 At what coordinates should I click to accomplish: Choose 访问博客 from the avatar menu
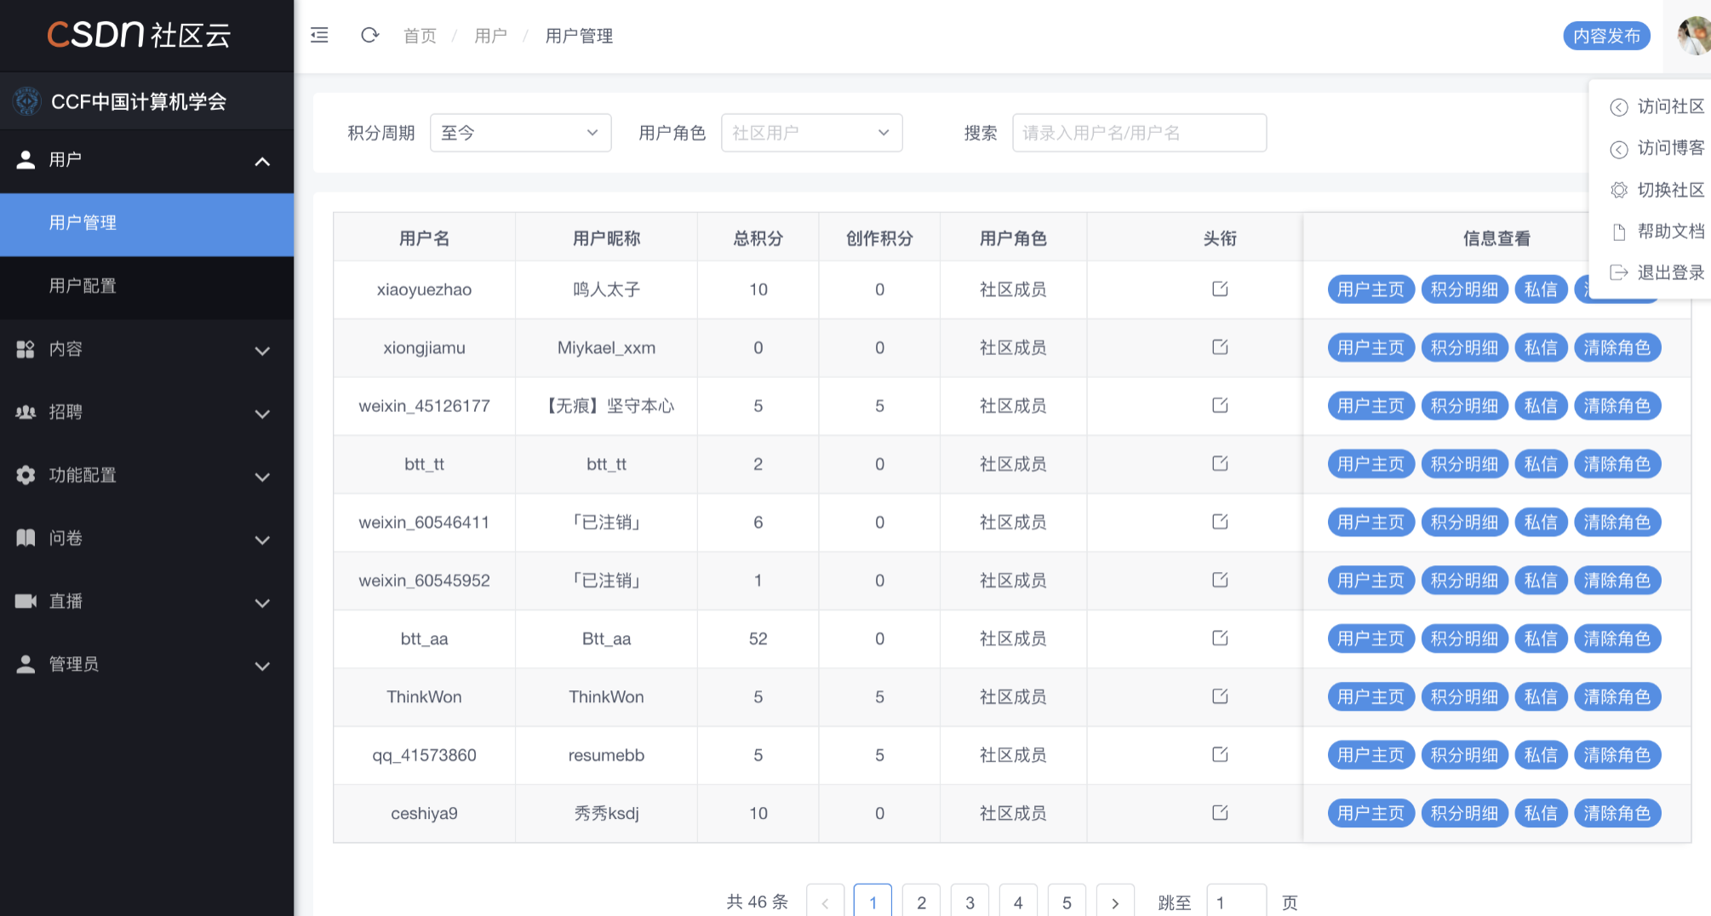[x=1657, y=148]
